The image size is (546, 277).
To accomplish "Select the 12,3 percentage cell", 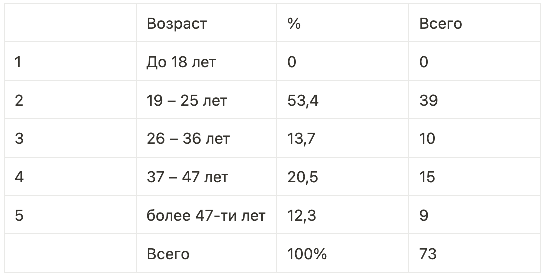I will click(302, 215).
